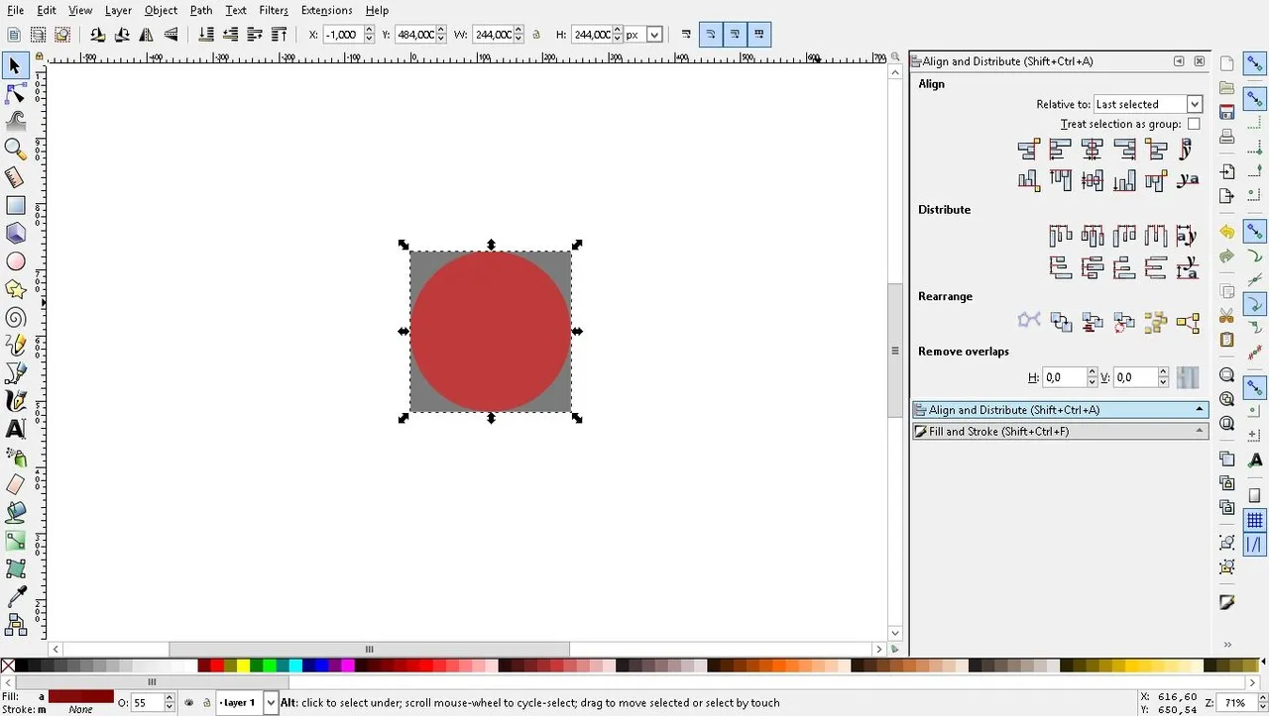Select the Node editing tool
Image resolution: width=1269 pixels, height=716 pixels.
click(x=15, y=94)
